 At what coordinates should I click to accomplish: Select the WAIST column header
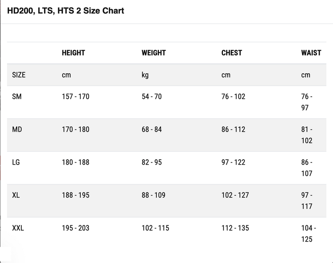pos(311,53)
